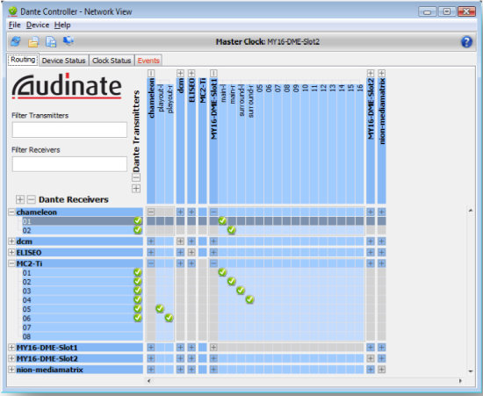The image size is (483, 396).
Task: Expand the MY16-DME-Slot1 receiver node
Action: [x=11, y=348]
